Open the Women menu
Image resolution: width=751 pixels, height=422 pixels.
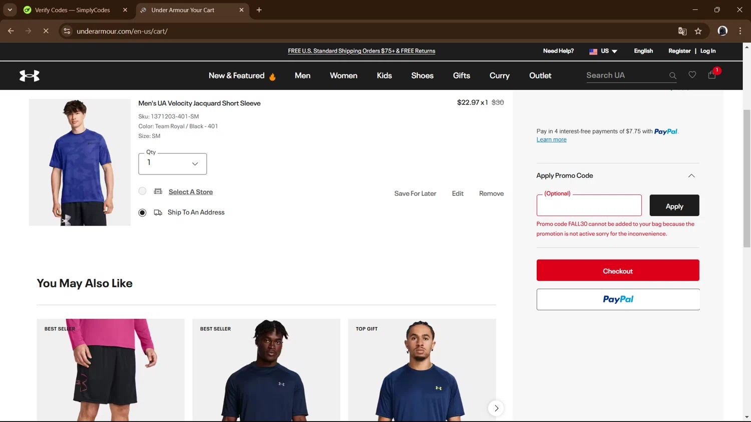click(343, 75)
